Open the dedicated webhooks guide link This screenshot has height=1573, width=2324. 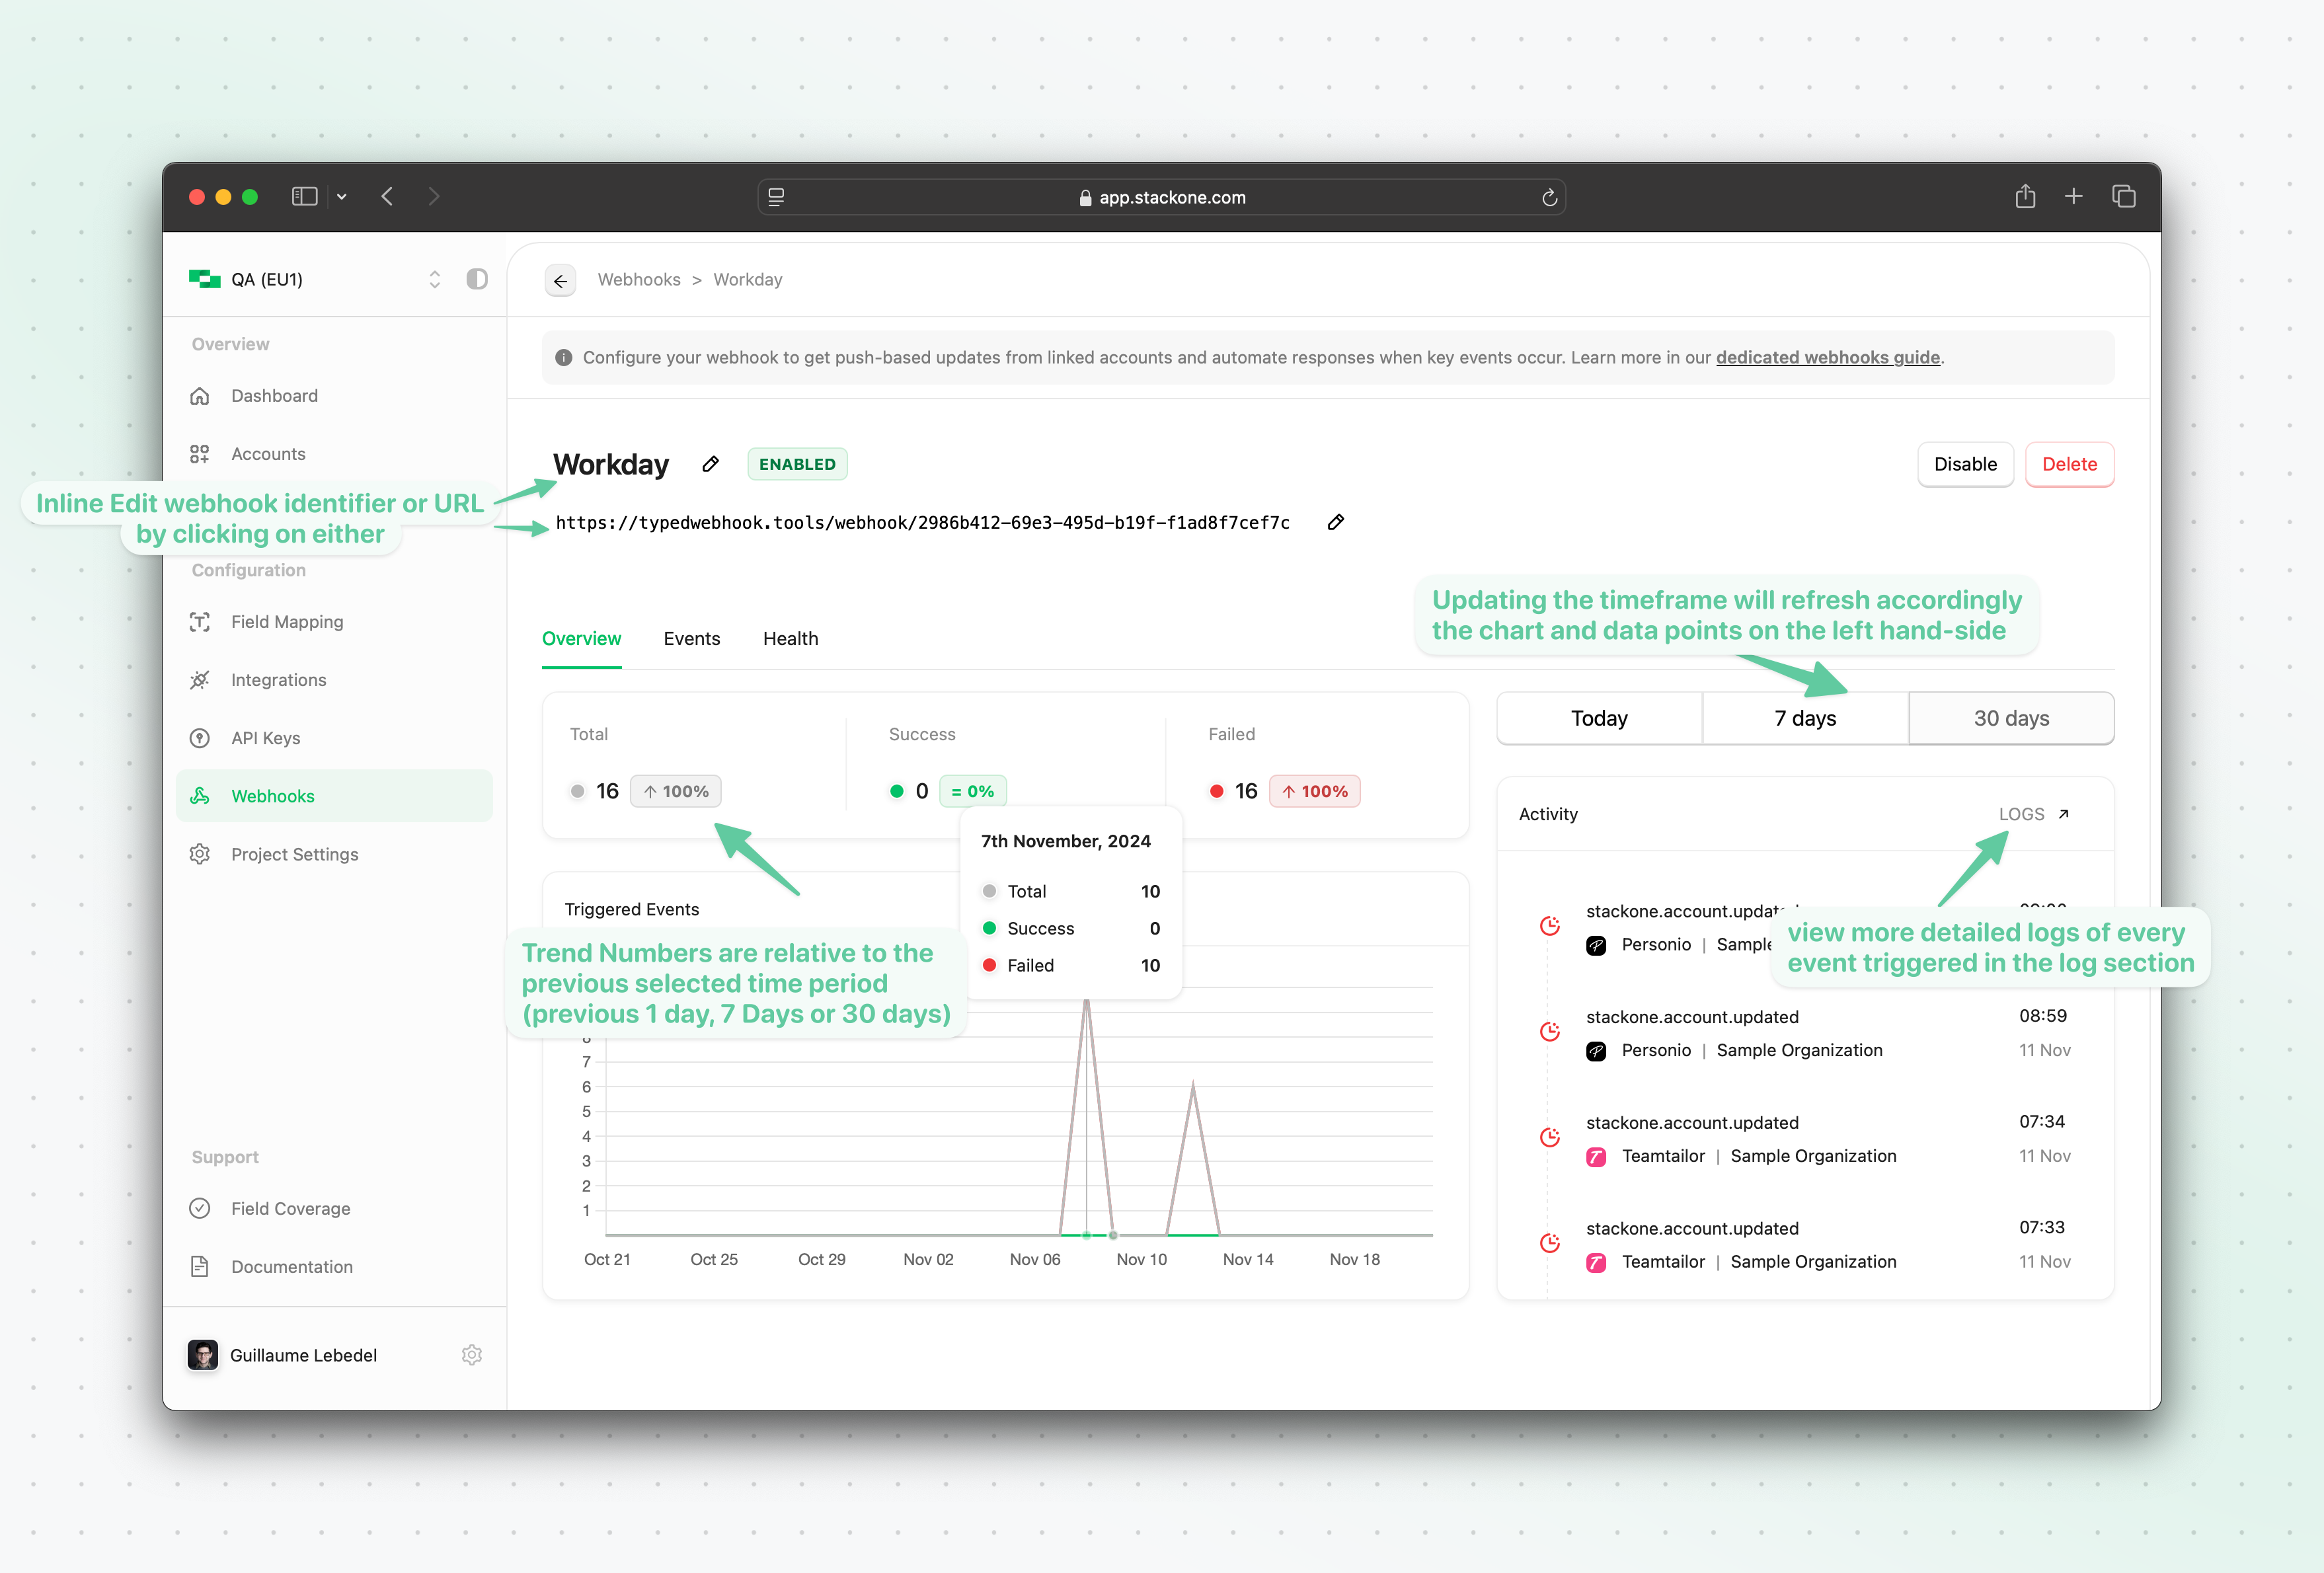1828,357
